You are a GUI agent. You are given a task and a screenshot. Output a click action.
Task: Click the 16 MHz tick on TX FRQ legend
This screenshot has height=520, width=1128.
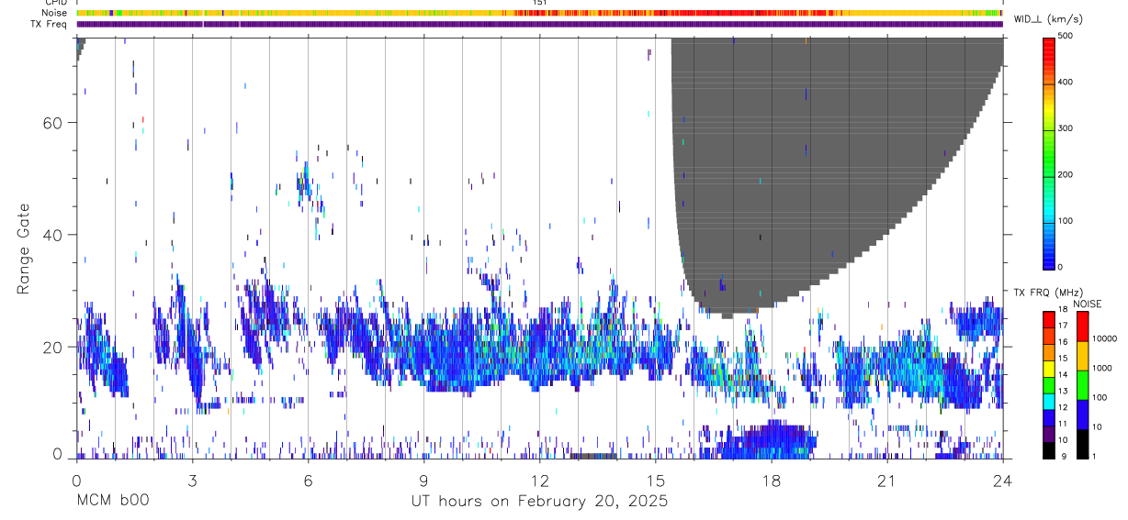[1063, 342]
